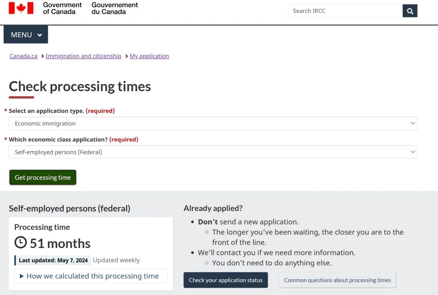Click the chevron on Self-employed persons select

[412, 152]
